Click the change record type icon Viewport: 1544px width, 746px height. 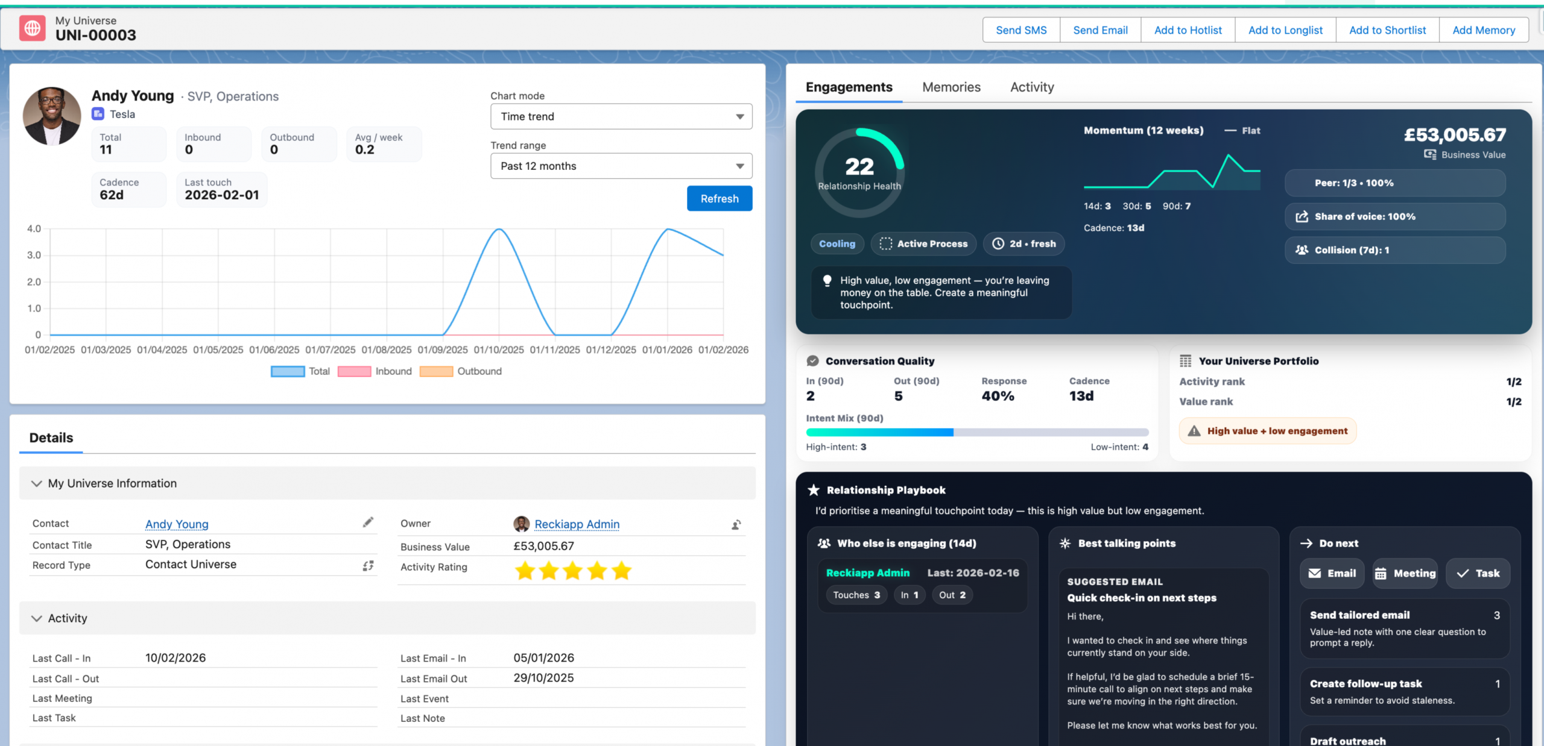[368, 565]
